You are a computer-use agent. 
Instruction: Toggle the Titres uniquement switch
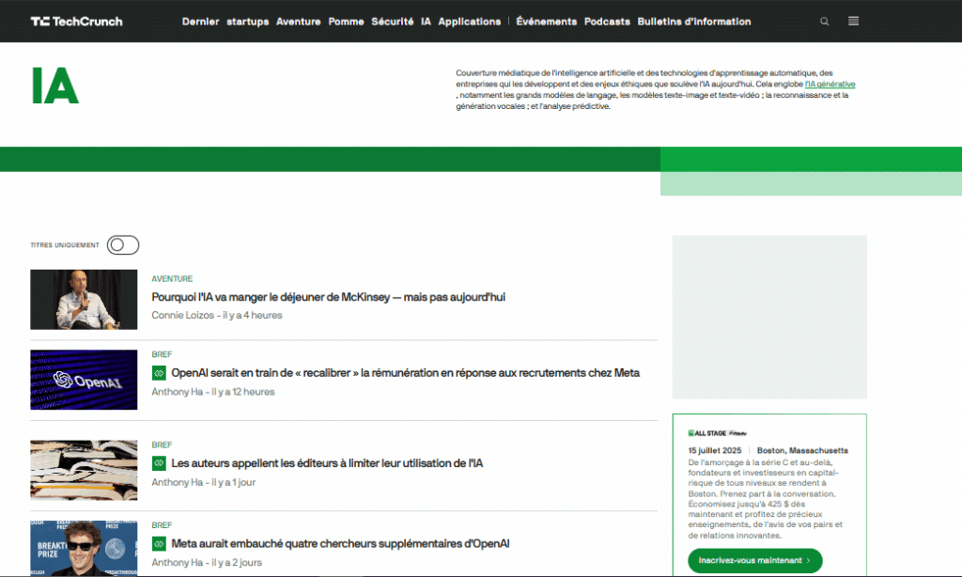[123, 245]
